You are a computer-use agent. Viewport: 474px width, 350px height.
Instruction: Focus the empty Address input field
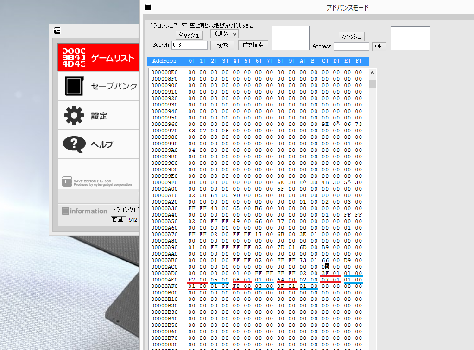pyautogui.click(x=352, y=46)
